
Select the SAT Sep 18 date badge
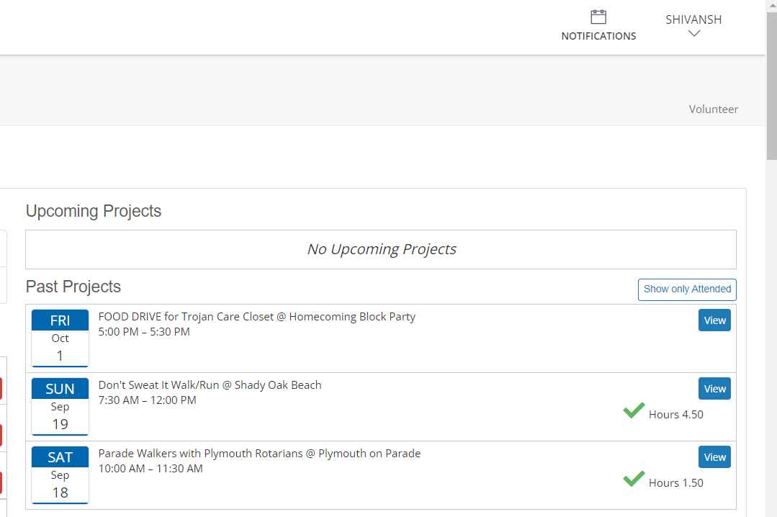point(60,475)
